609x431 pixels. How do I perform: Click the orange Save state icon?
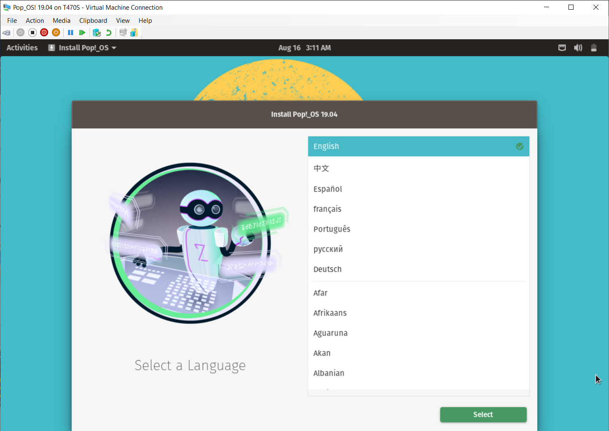click(56, 33)
